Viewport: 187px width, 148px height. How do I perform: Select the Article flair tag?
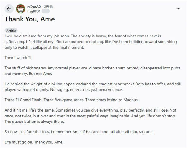12,31
